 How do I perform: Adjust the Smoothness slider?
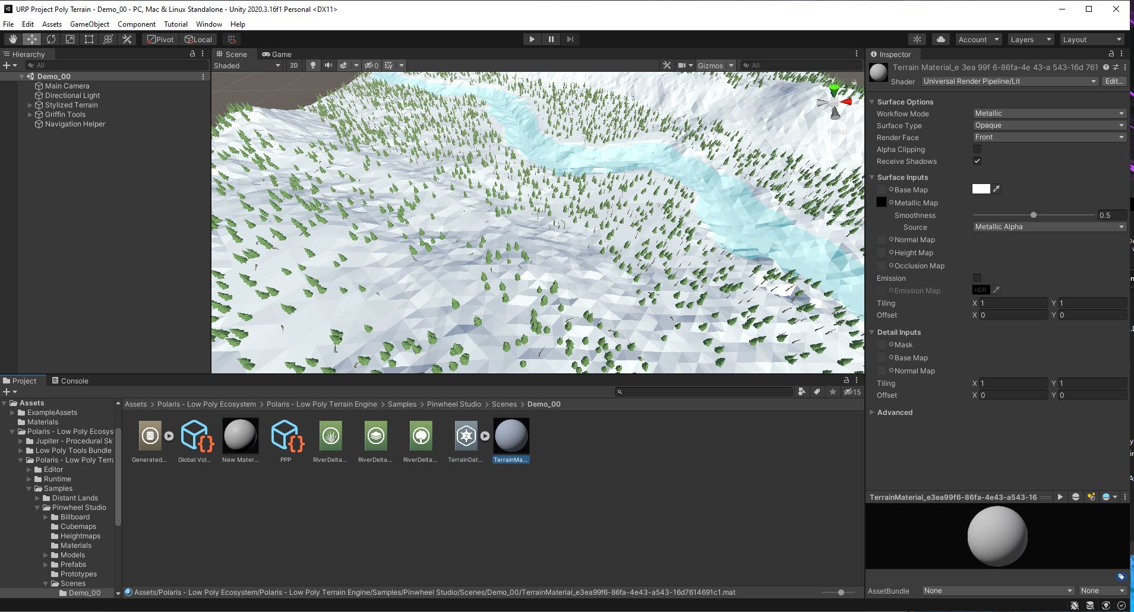(x=1034, y=215)
